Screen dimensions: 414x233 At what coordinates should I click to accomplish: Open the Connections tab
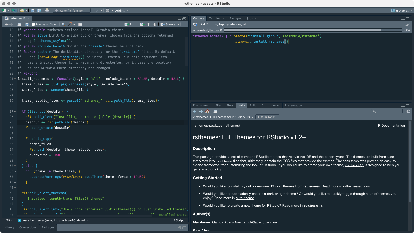tap(28, 227)
